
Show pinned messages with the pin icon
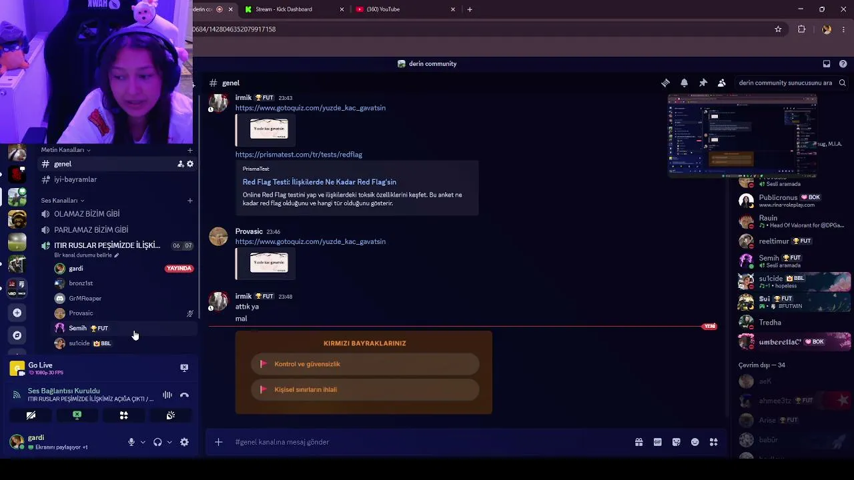pos(703,83)
